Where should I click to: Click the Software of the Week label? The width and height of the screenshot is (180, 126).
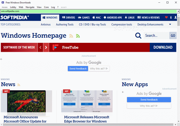tap(19, 47)
